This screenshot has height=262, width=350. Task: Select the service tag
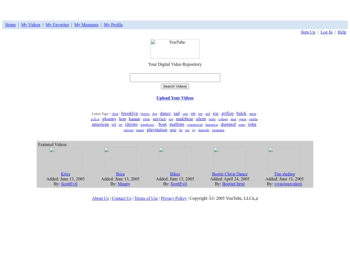pos(159,119)
